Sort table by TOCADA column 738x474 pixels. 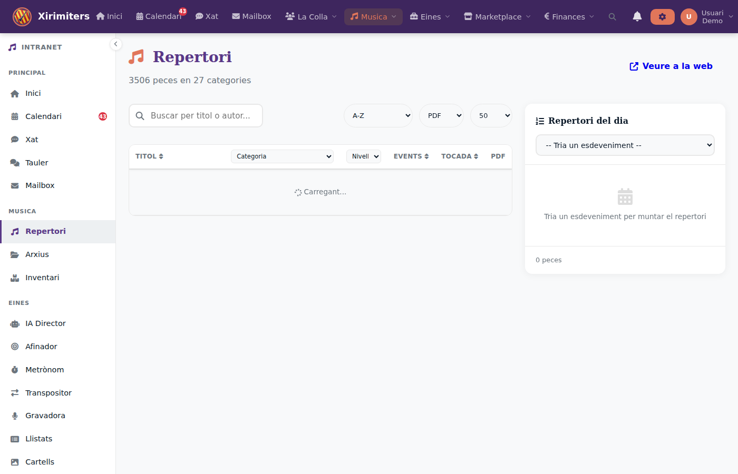click(x=459, y=156)
